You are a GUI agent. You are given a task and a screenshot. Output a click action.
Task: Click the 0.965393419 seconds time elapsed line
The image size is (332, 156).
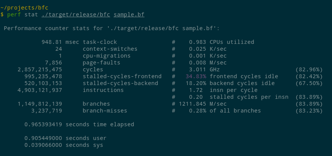click(x=79, y=124)
